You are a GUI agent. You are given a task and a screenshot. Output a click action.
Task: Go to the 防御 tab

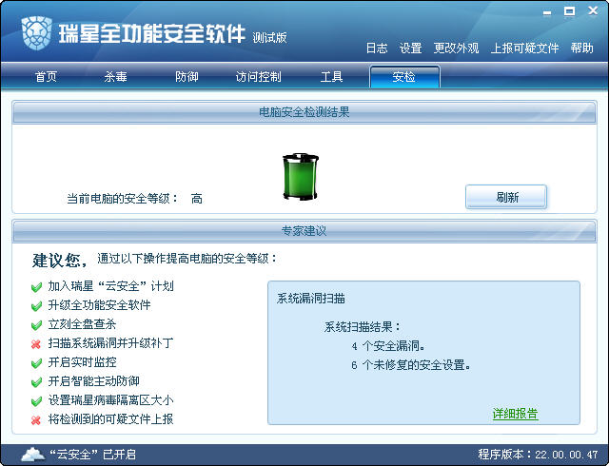(x=187, y=76)
